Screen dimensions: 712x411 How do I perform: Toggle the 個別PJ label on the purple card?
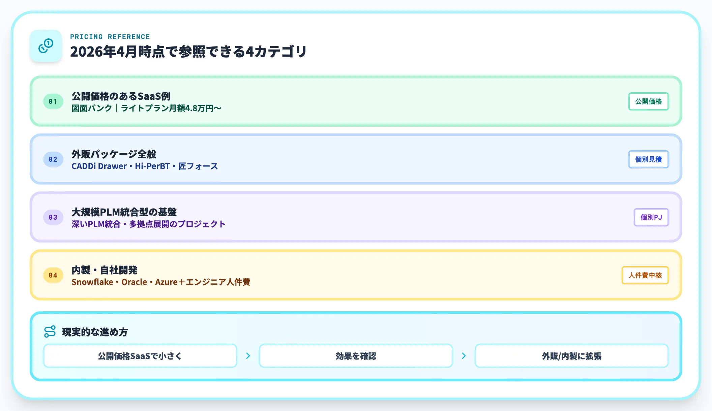coord(651,217)
